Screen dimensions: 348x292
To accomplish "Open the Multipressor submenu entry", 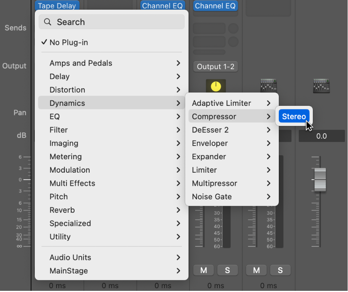I will tap(215, 183).
